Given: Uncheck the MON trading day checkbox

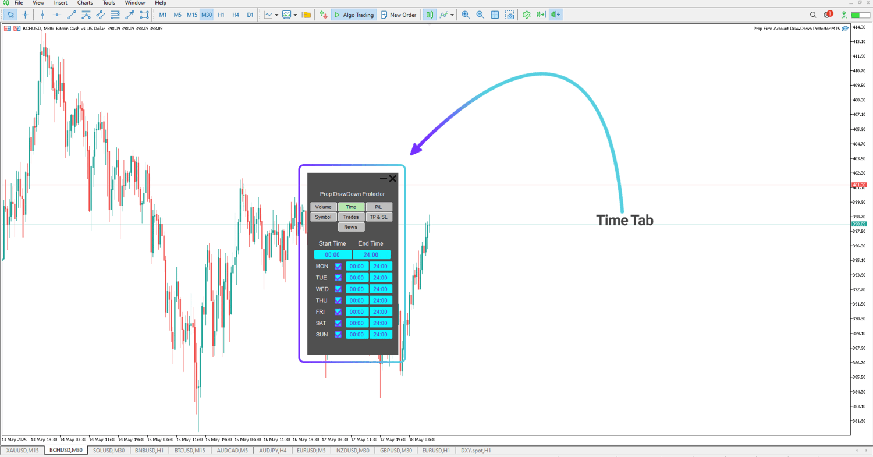Looking at the screenshot, I should [x=338, y=267].
